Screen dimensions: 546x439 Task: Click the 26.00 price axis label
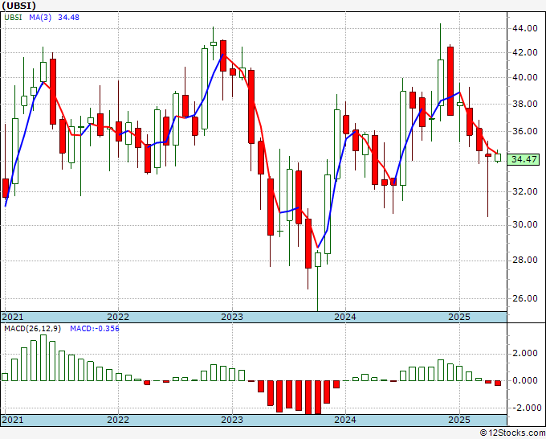click(525, 298)
